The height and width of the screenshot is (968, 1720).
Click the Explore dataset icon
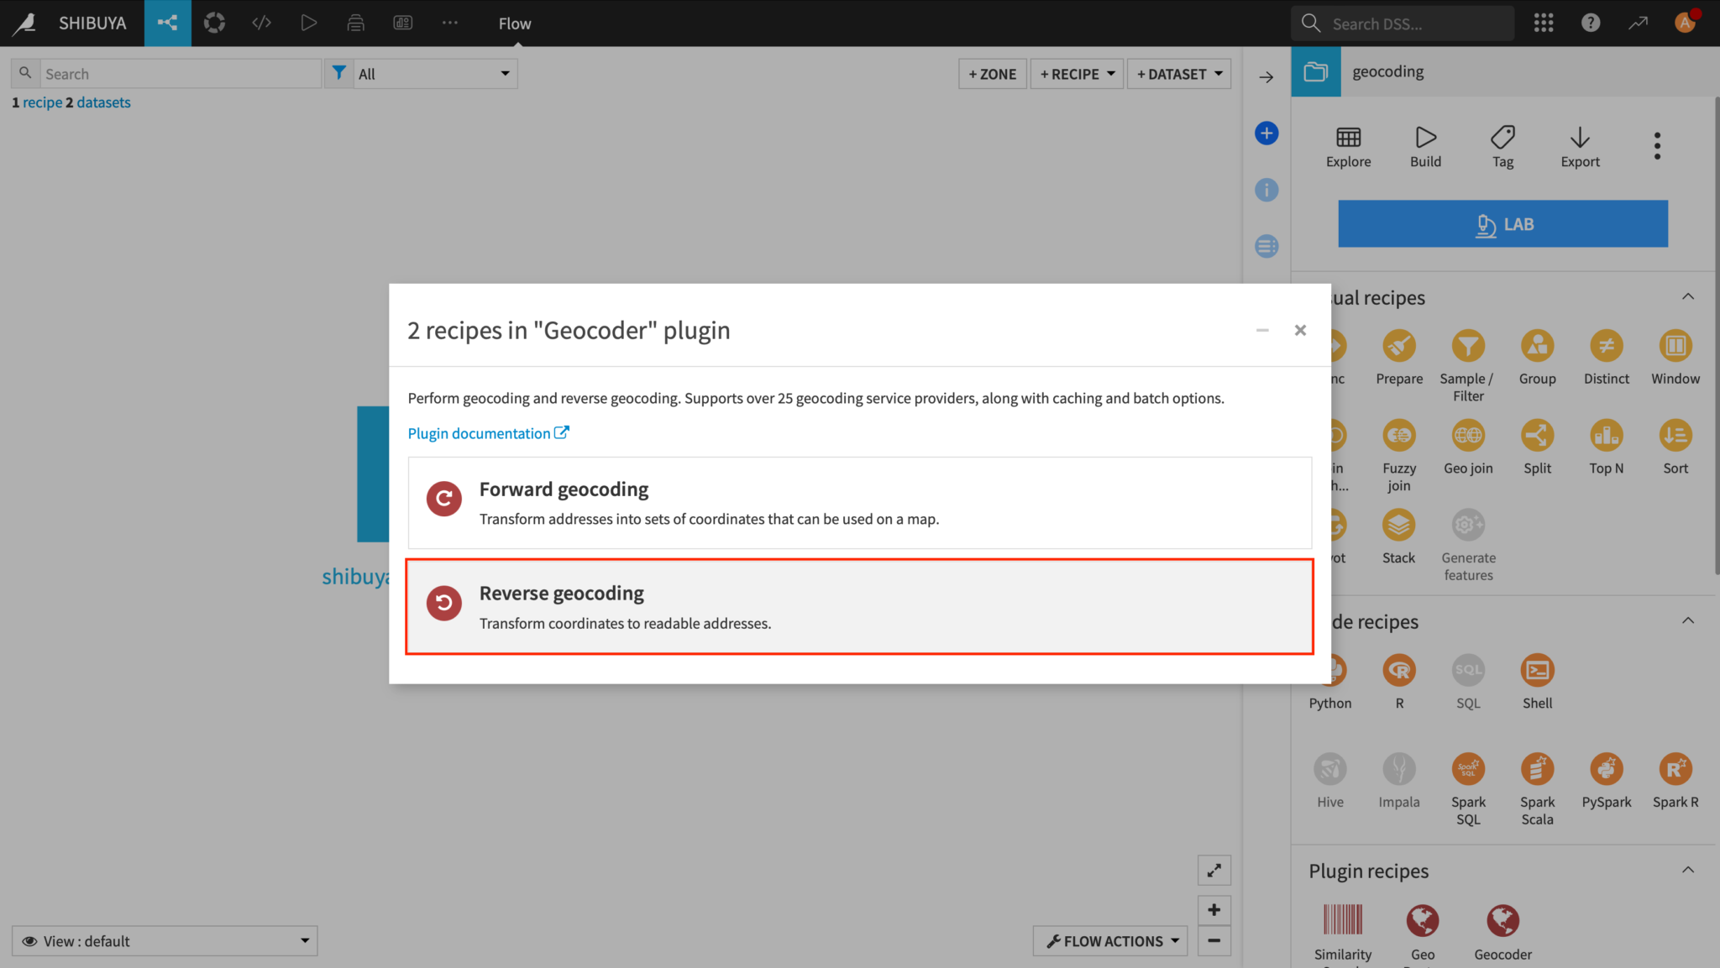coord(1348,138)
